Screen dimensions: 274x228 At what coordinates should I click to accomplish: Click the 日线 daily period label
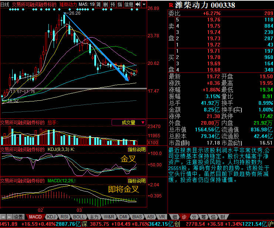5,4
